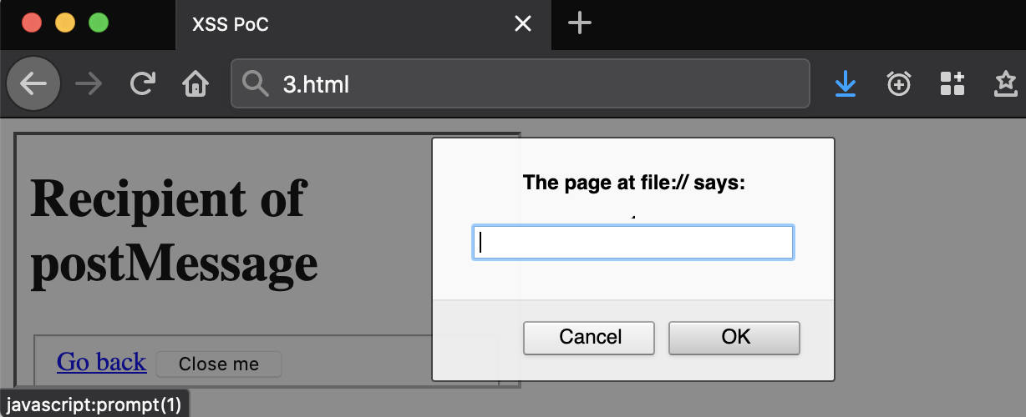Open the grid-plus extensions icon
This screenshot has height=417, width=1026.
pos(952,83)
